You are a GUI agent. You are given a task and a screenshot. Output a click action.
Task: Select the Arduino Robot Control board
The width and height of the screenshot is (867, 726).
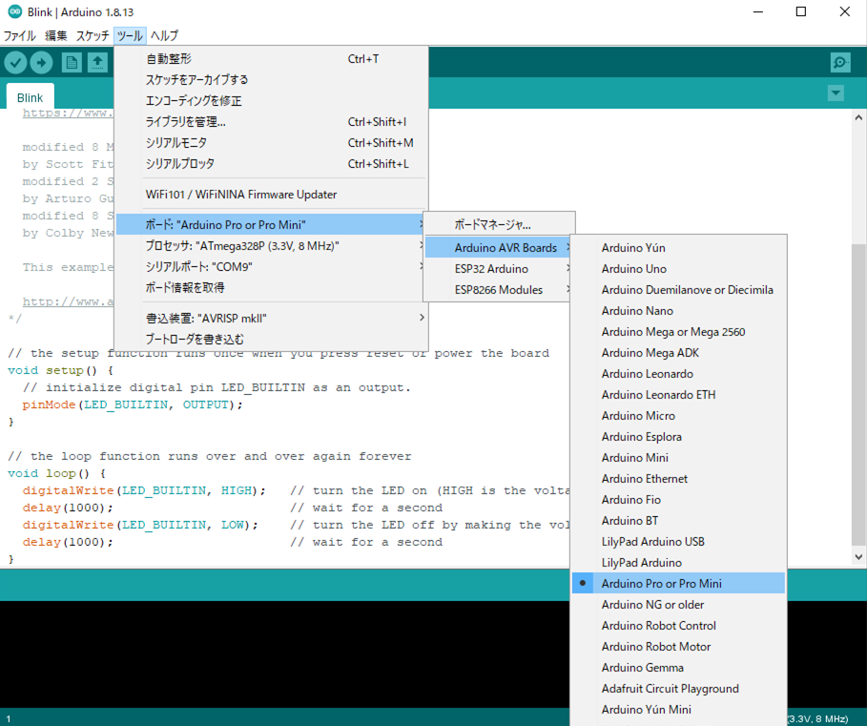tap(678, 626)
